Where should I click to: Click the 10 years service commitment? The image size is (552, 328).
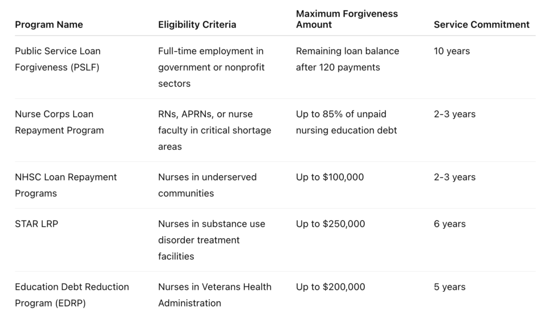(x=452, y=51)
